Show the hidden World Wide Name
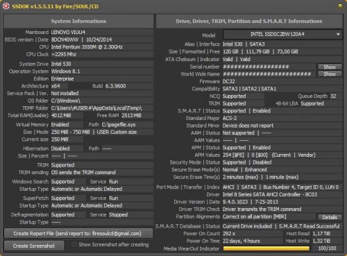Image resolution: width=347 pixels, height=256 pixels. 330,74
